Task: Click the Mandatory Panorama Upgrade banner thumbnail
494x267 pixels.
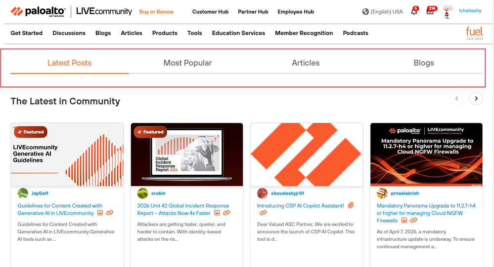Action: tap(426, 154)
